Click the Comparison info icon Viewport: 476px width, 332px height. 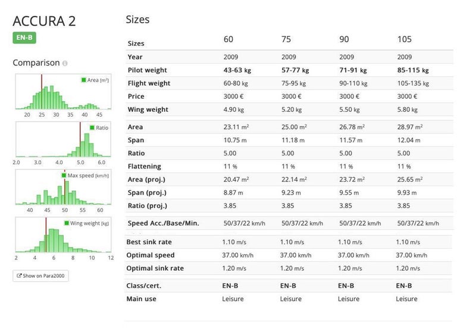[65, 63]
